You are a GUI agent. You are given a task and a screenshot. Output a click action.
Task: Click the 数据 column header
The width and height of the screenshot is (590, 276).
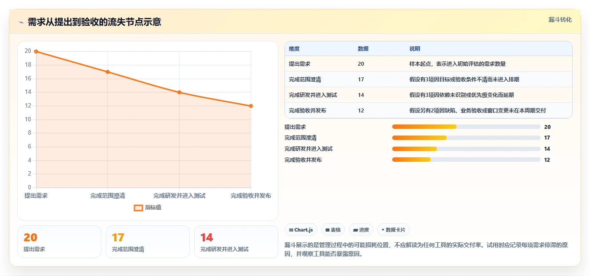coord(363,49)
